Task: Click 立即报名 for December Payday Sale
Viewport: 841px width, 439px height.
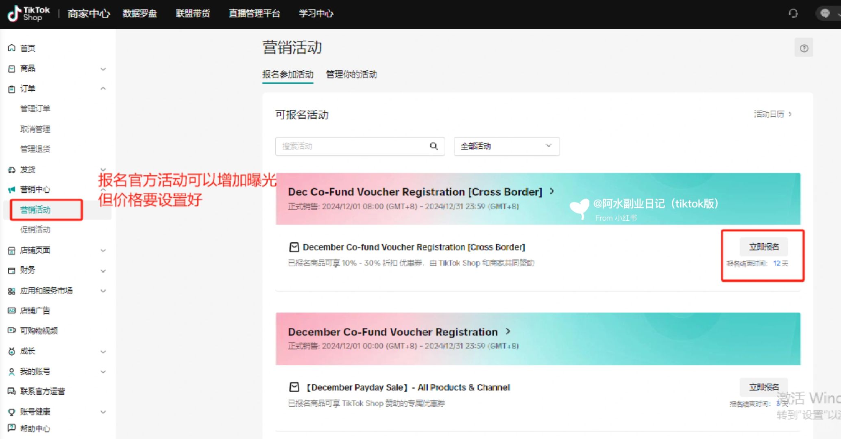Action: tap(764, 387)
